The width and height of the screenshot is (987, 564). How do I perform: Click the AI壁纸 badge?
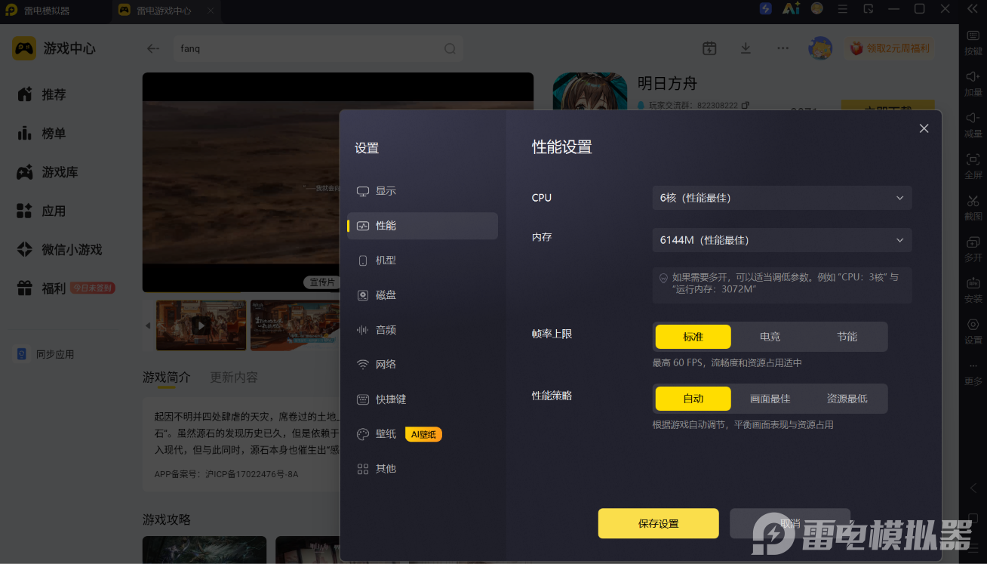point(423,434)
